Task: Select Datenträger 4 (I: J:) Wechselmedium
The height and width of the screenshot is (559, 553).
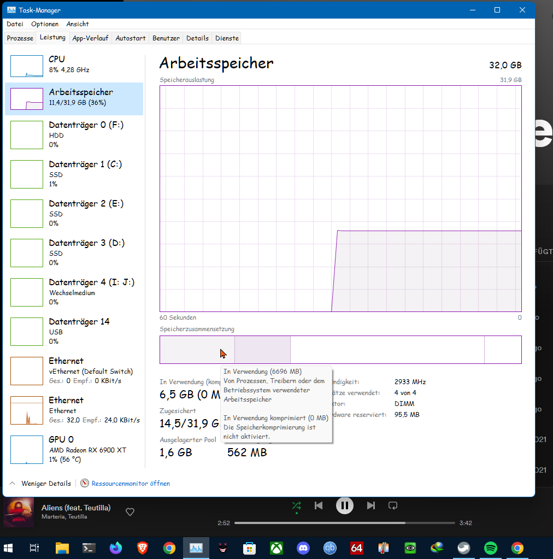Action: pos(74,292)
